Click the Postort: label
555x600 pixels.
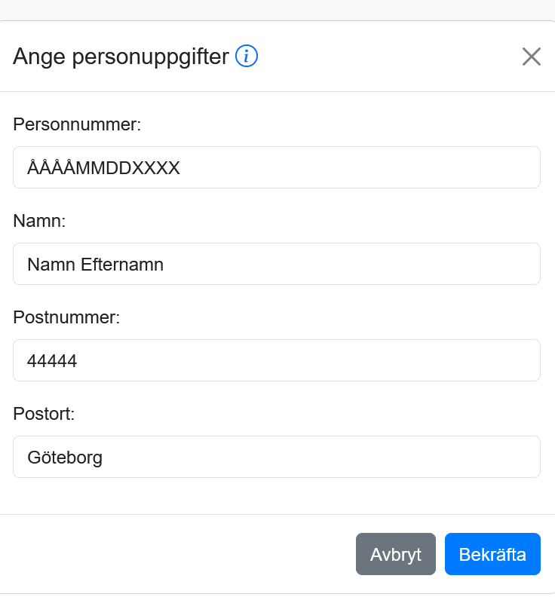click(x=44, y=414)
